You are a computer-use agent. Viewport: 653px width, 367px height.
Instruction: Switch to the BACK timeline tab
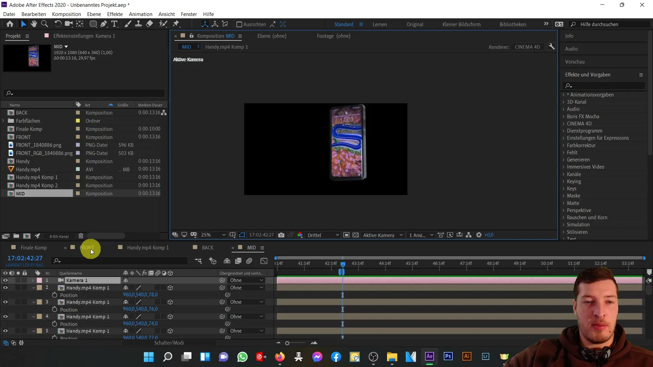pyautogui.click(x=207, y=248)
